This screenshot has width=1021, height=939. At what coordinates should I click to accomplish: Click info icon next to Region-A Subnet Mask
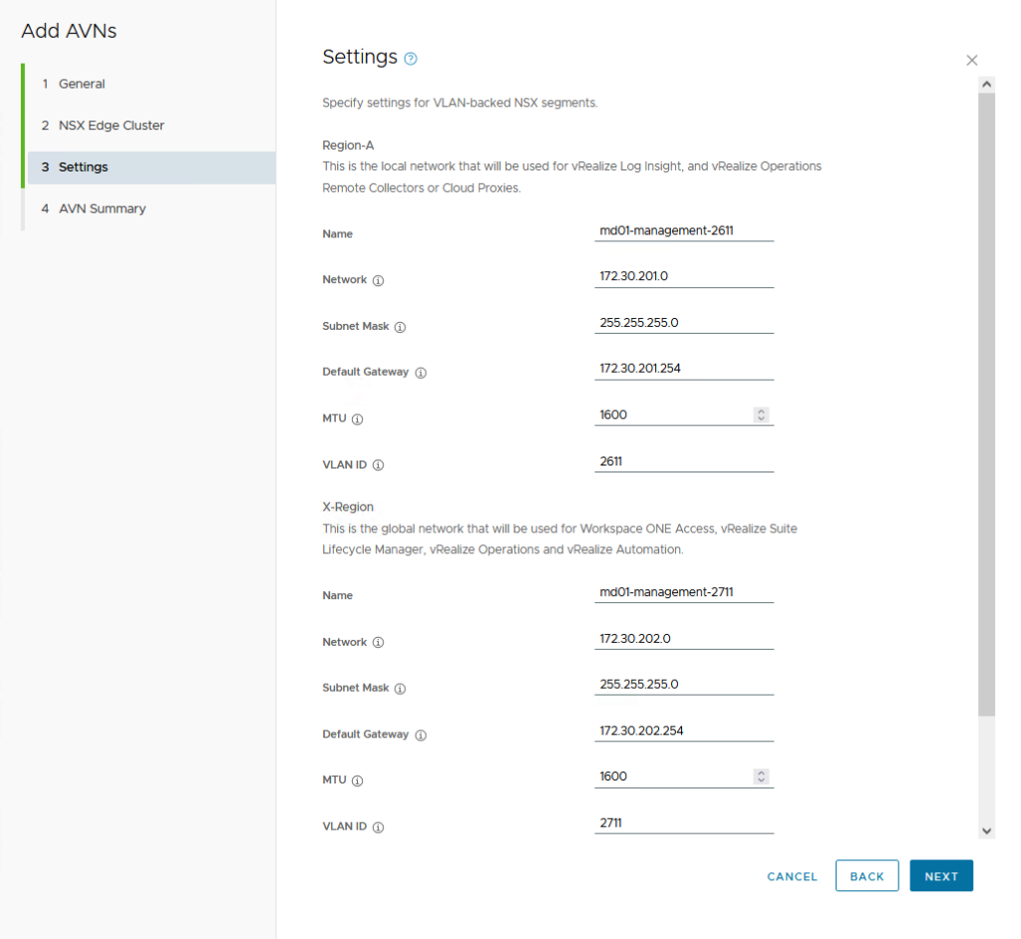400,327
